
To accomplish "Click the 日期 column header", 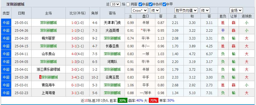I will (21, 13).
